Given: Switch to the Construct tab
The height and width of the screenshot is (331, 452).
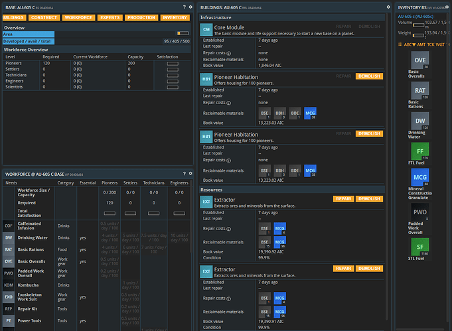Looking at the screenshot, I should pos(44,17).
